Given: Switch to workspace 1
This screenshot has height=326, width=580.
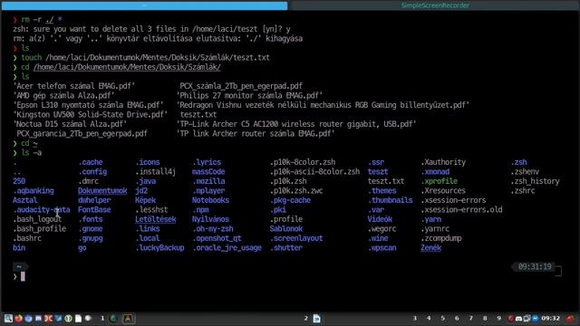Looking at the screenshot, I should coord(102,318).
